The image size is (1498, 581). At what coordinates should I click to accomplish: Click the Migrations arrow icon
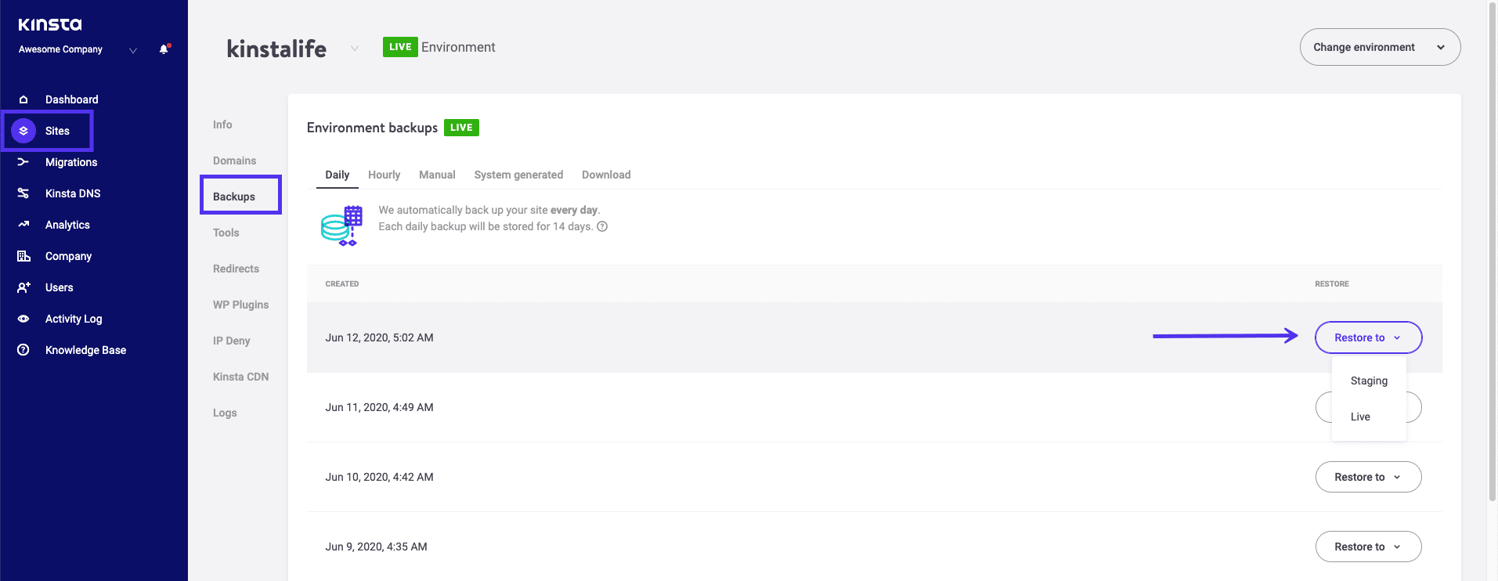pos(23,162)
